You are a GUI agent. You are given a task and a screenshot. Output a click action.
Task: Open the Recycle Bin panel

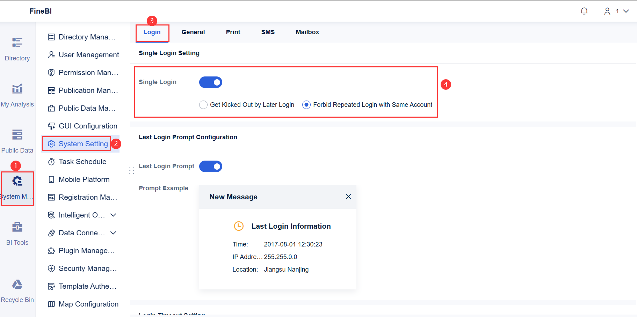tap(17, 290)
